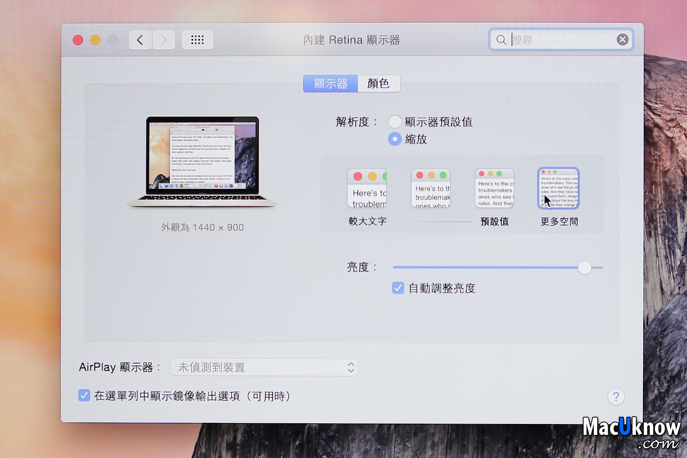
Task: Click the MacBook preview image
Action: click(202, 162)
